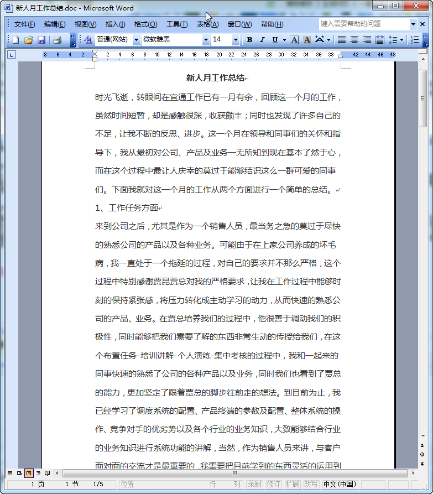Apply numbered list formatting

(415, 40)
